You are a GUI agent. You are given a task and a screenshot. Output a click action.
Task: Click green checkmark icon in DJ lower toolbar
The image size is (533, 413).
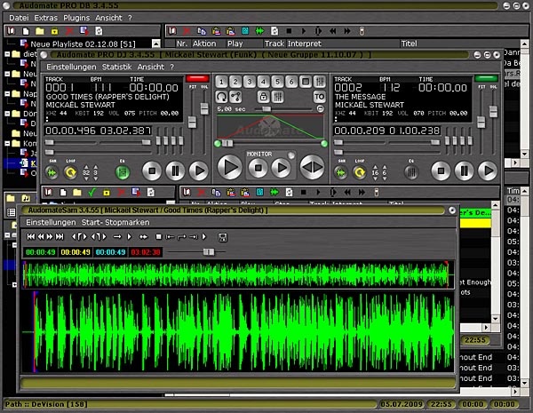click(x=91, y=193)
